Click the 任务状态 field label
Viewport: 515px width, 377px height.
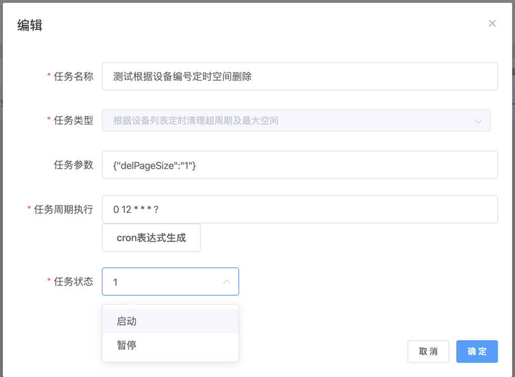click(x=73, y=282)
